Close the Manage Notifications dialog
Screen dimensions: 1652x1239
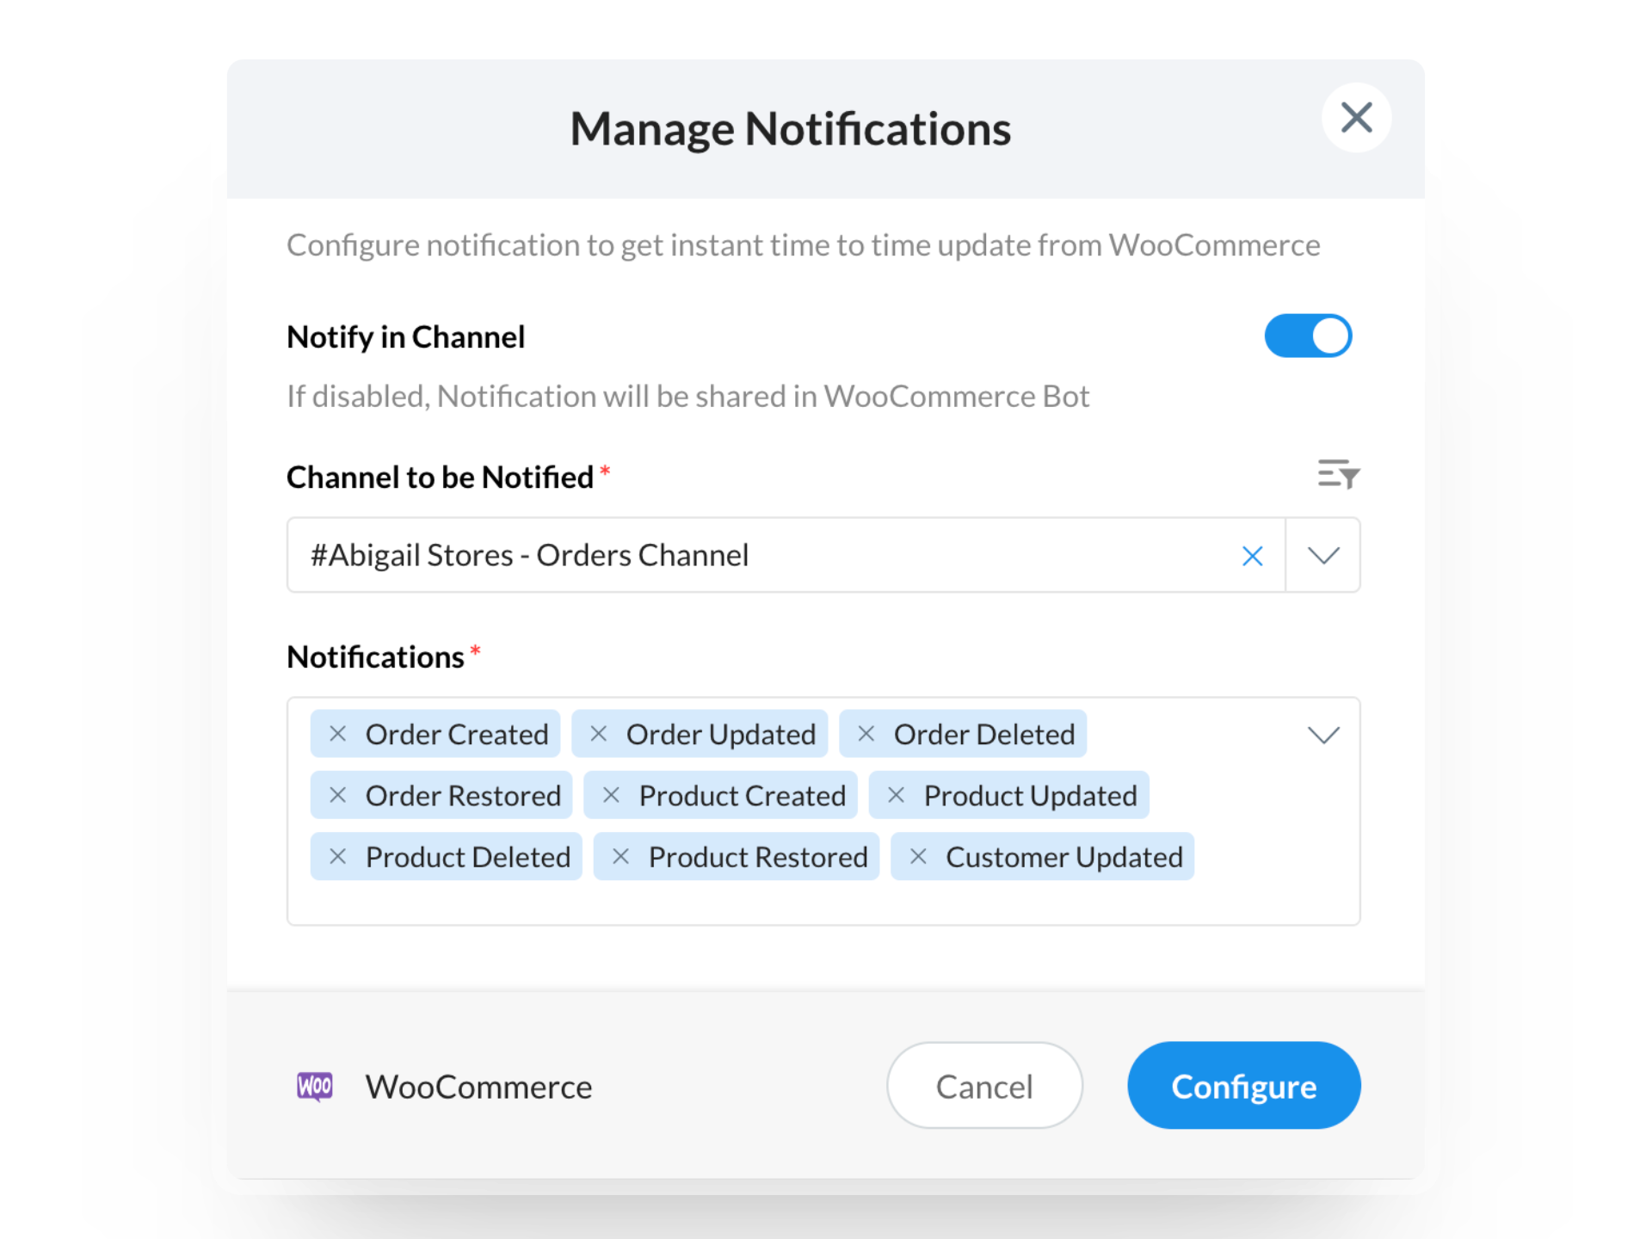pos(1357,118)
